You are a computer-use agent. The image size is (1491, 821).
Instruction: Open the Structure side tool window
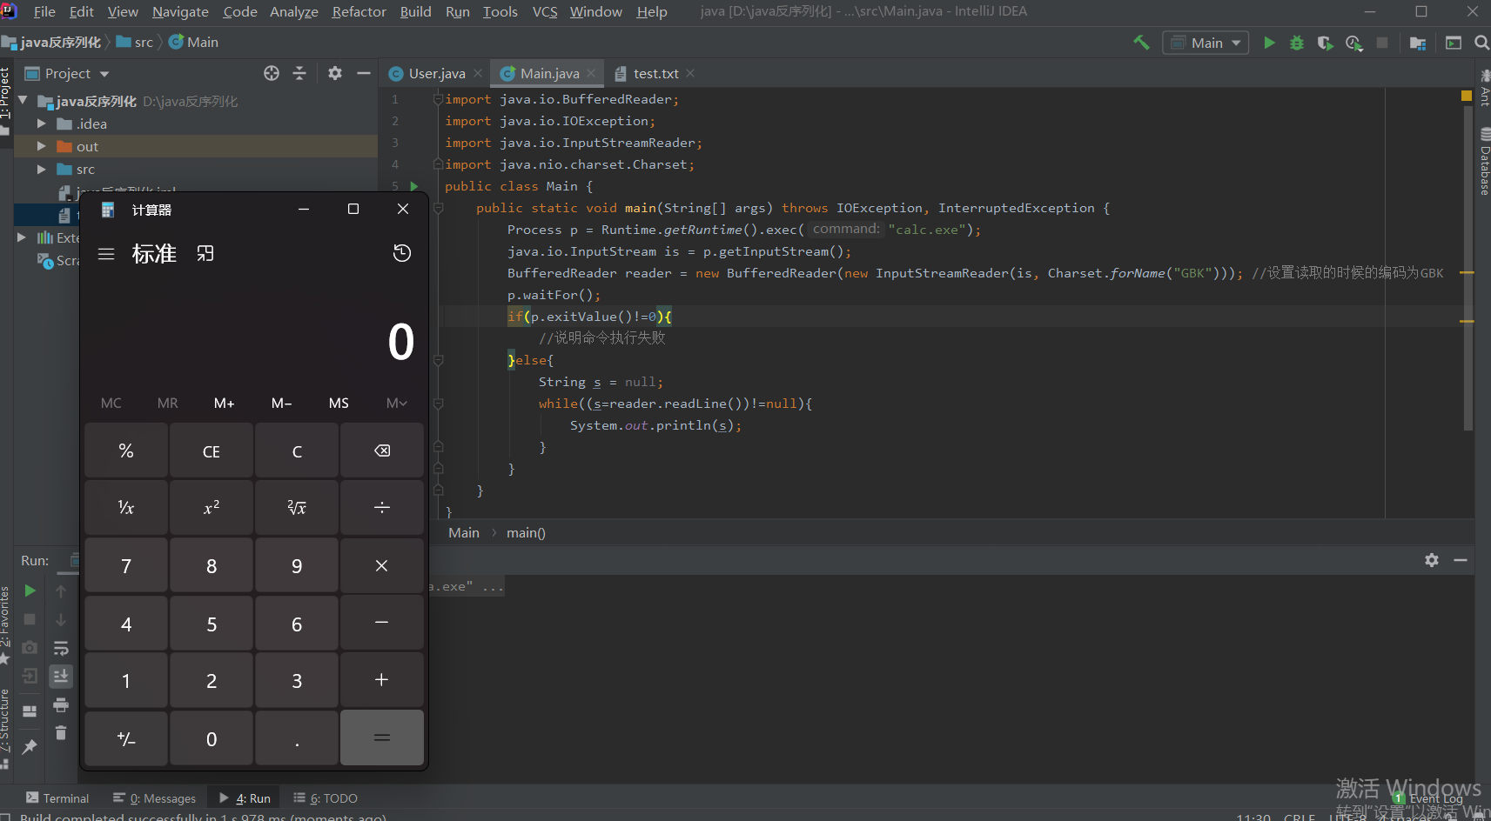[x=5, y=729]
